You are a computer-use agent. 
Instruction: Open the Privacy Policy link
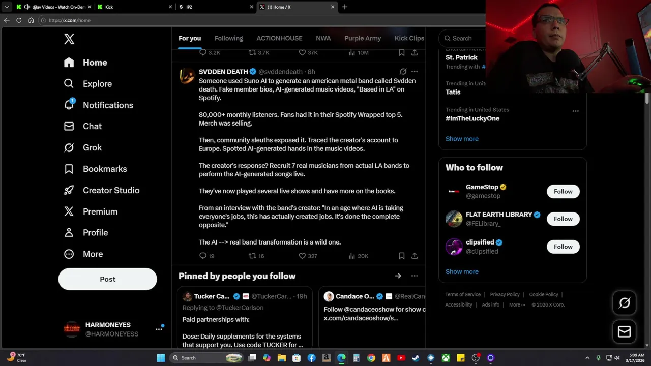click(x=505, y=294)
